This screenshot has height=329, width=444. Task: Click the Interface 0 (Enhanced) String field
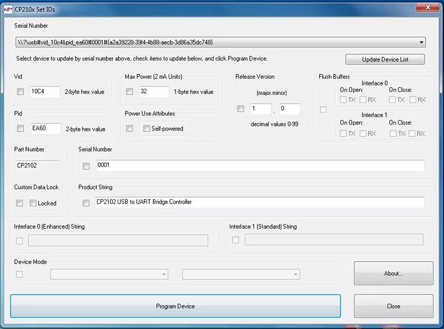(x=118, y=240)
